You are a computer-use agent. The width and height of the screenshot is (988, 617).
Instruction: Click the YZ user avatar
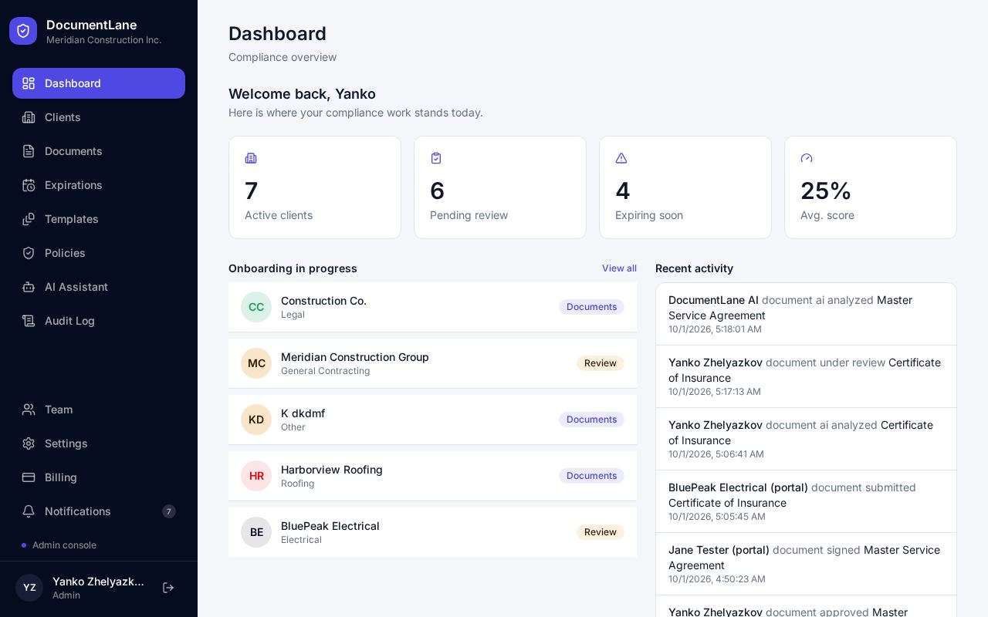29,588
